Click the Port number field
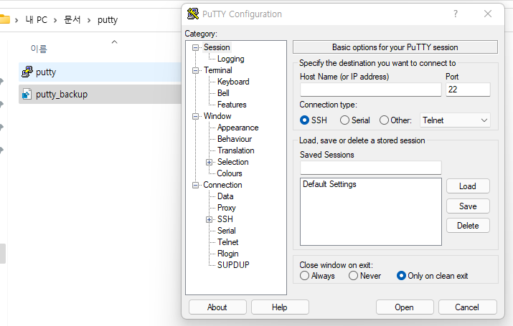The width and height of the screenshot is (513, 326). [x=468, y=90]
